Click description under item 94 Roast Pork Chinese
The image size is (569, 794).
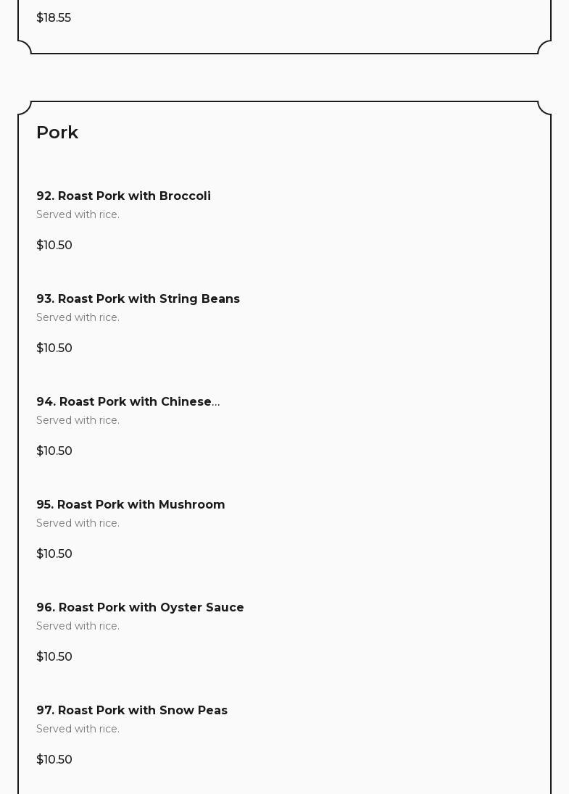point(78,420)
